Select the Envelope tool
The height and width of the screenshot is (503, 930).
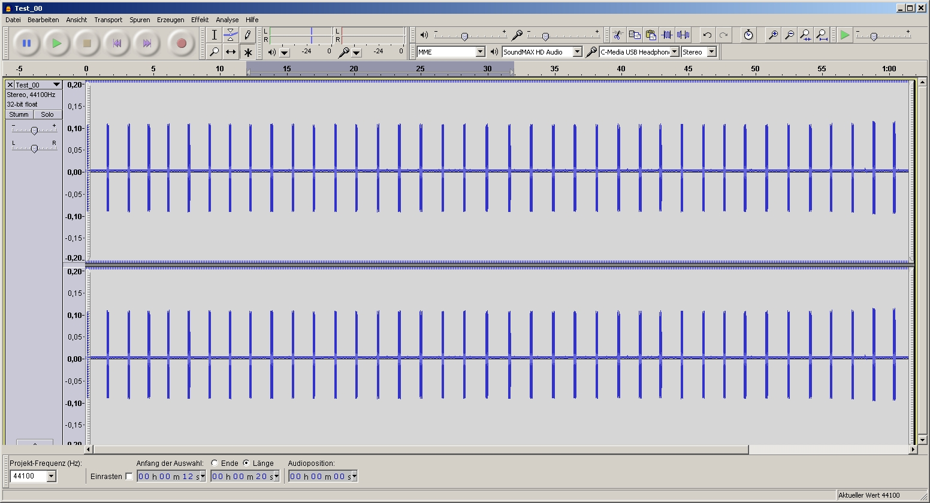[x=231, y=35]
